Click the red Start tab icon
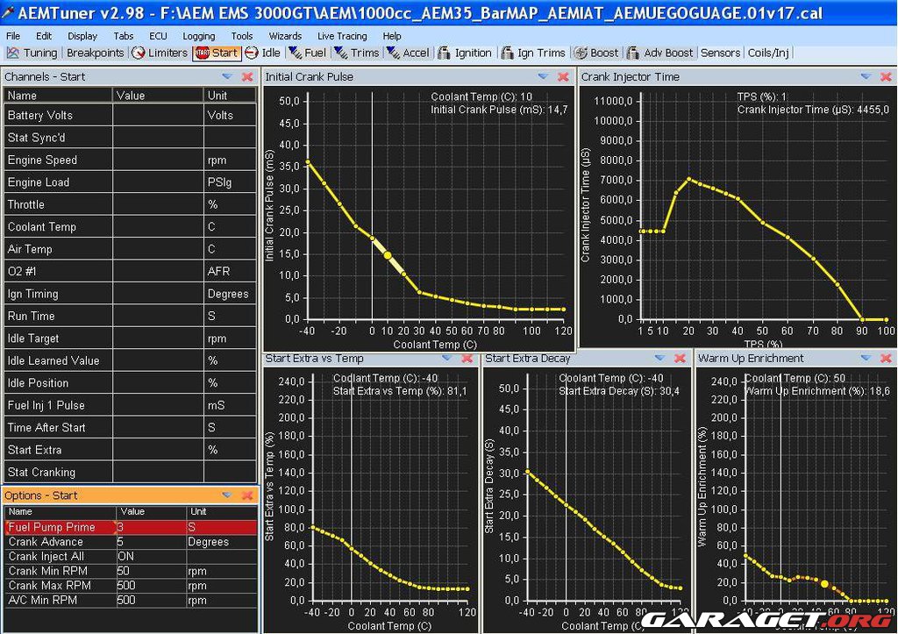The height and width of the screenshot is (634, 898). 203,53
